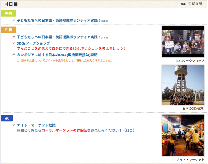Select the orange 午後 section label
Viewport: 208px width, 164px height.
click(9, 30)
